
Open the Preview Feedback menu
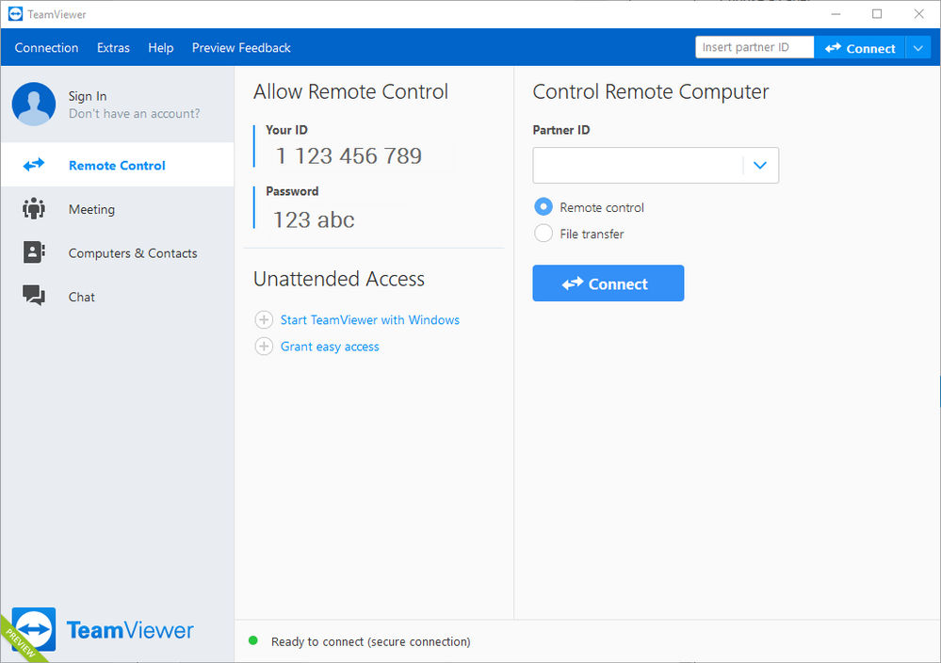pos(241,48)
